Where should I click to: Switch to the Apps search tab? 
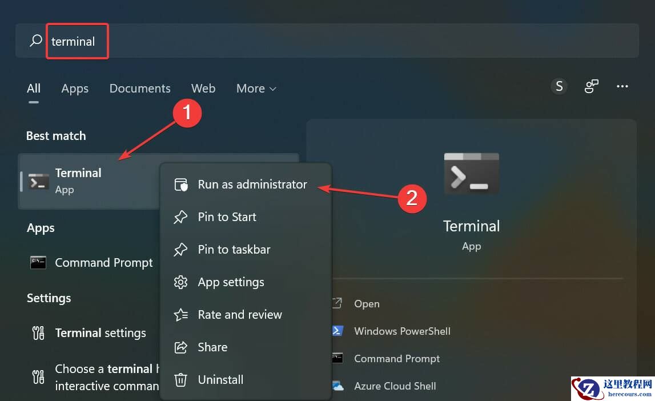74,88
